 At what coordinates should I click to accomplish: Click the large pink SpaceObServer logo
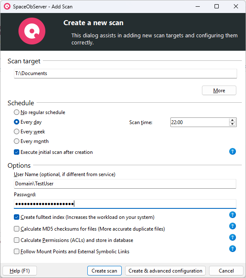[32, 31]
